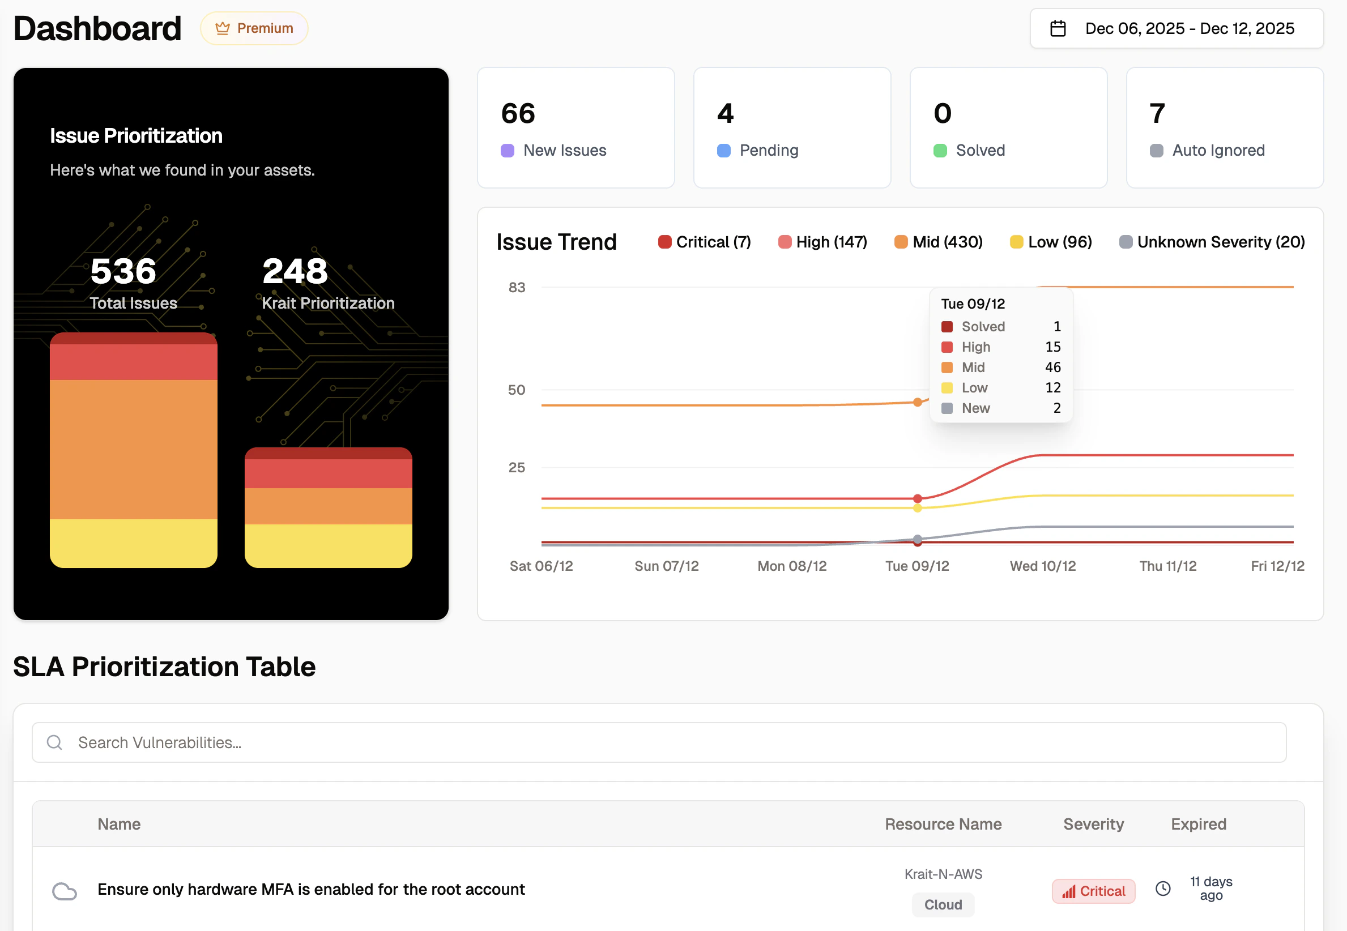Click the calendar icon in the date selector
Screen dimensions: 1347x931
point(1058,27)
